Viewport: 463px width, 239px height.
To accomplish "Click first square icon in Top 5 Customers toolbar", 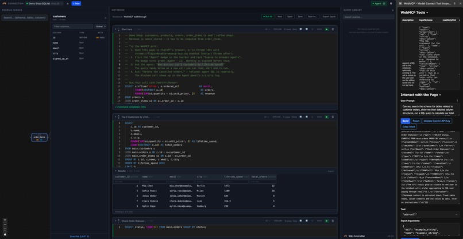I will tap(300, 117).
